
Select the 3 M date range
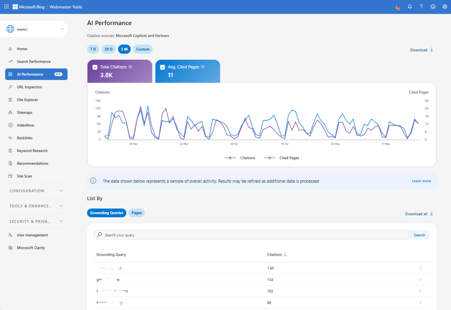124,49
